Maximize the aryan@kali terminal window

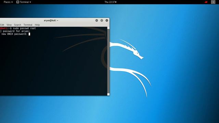[102, 20]
